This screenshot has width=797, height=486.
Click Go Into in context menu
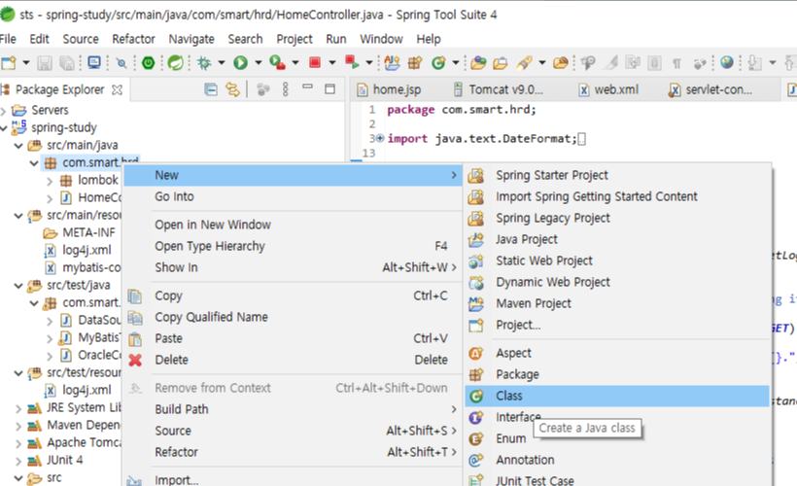click(x=293, y=196)
